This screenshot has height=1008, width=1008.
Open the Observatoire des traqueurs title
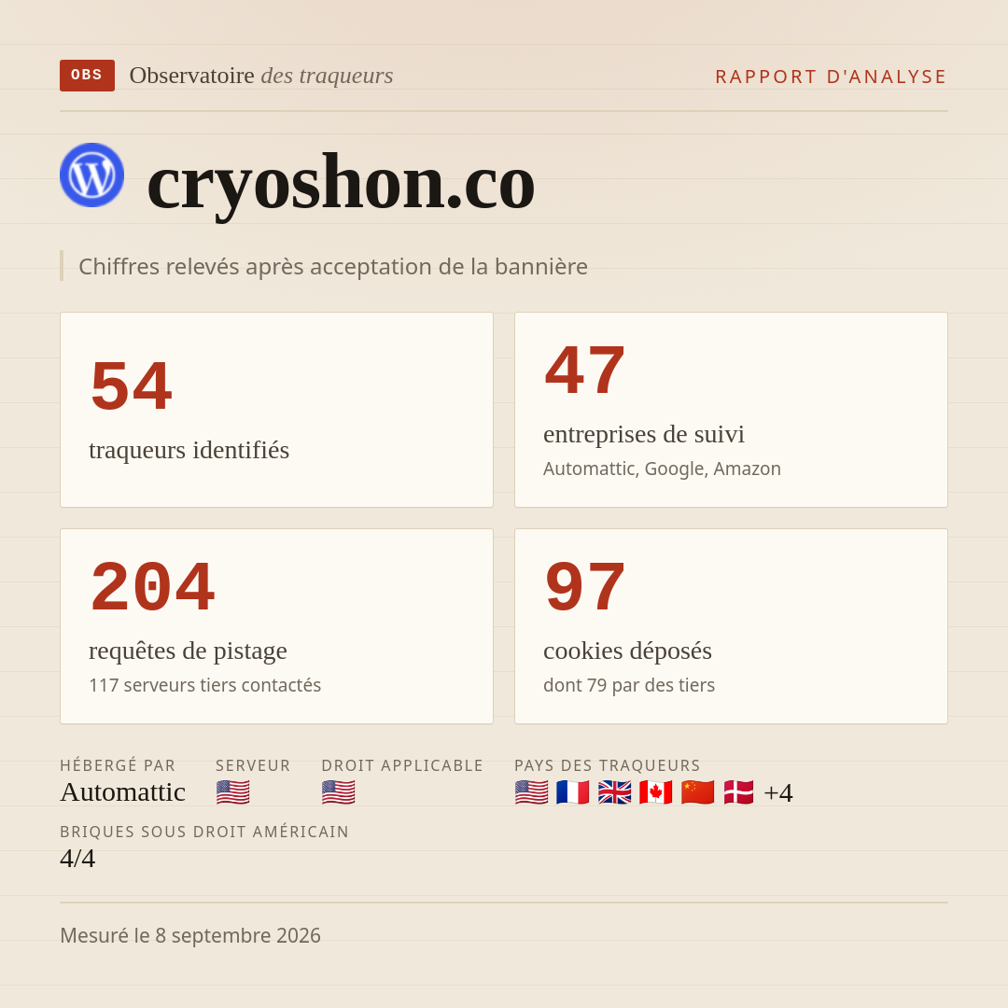coord(261,76)
